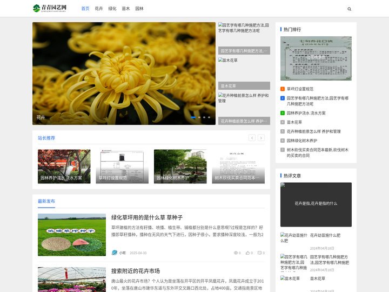
Task: Open 花卉是指,花卉是指的什么 dark card
Action: click(316, 204)
